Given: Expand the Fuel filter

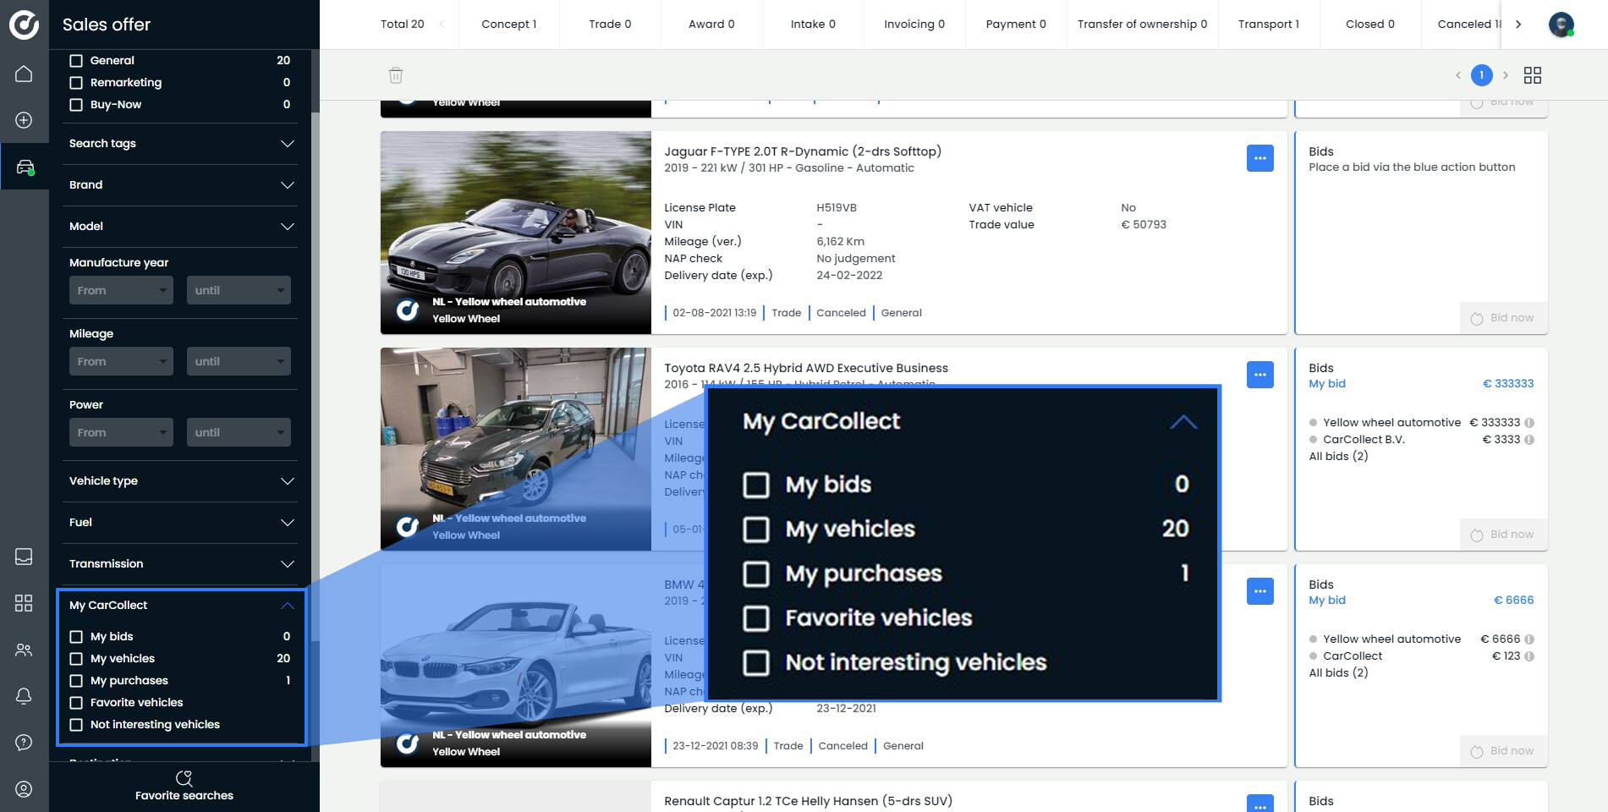Looking at the screenshot, I should coord(182,523).
